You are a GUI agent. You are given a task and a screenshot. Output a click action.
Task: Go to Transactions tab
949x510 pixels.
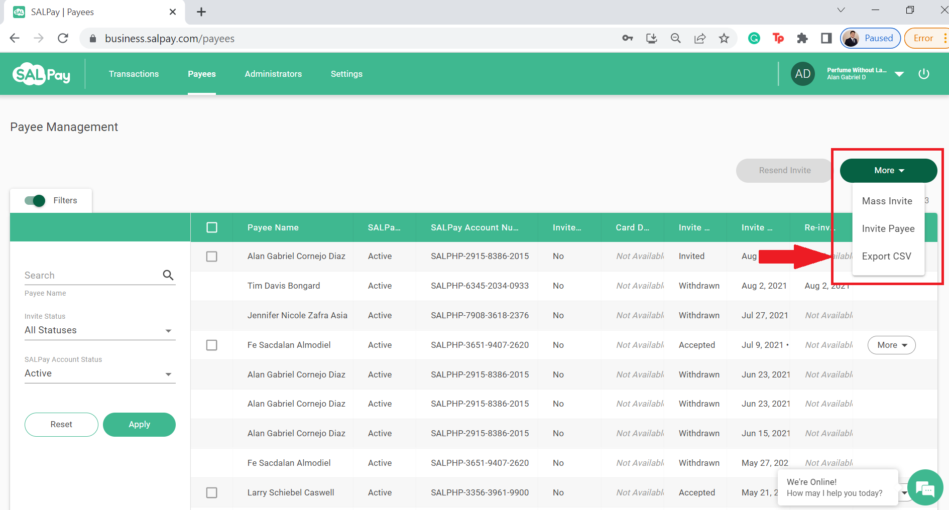(134, 74)
